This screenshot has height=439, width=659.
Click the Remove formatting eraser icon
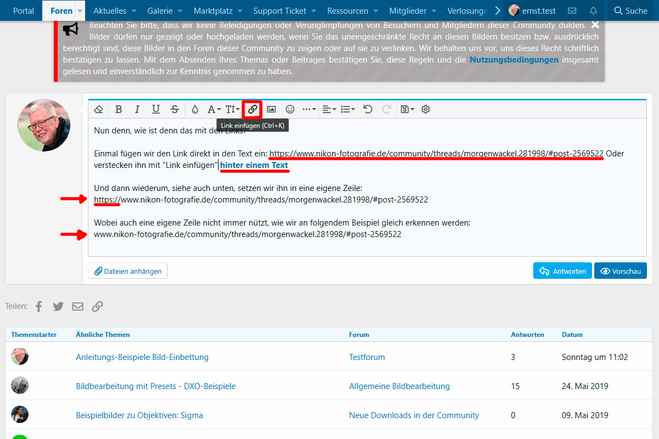99,109
